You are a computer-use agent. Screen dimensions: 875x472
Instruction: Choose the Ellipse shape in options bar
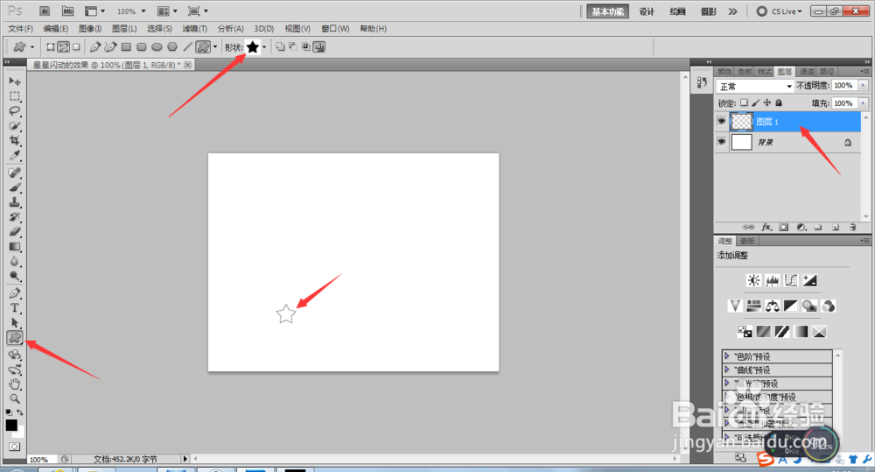coord(157,47)
